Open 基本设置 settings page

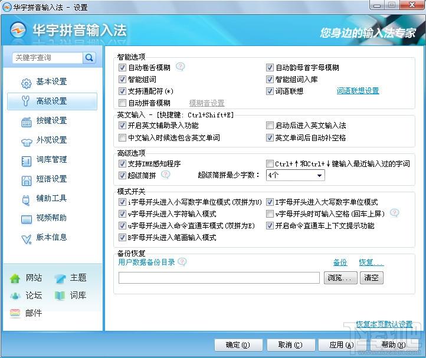click(x=52, y=82)
